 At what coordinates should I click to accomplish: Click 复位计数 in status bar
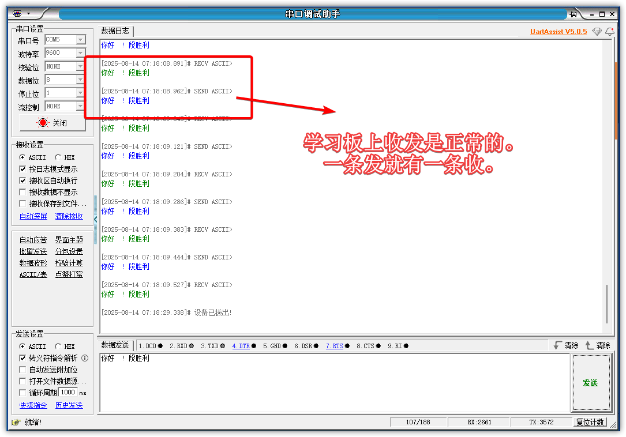(x=591, y=422)
